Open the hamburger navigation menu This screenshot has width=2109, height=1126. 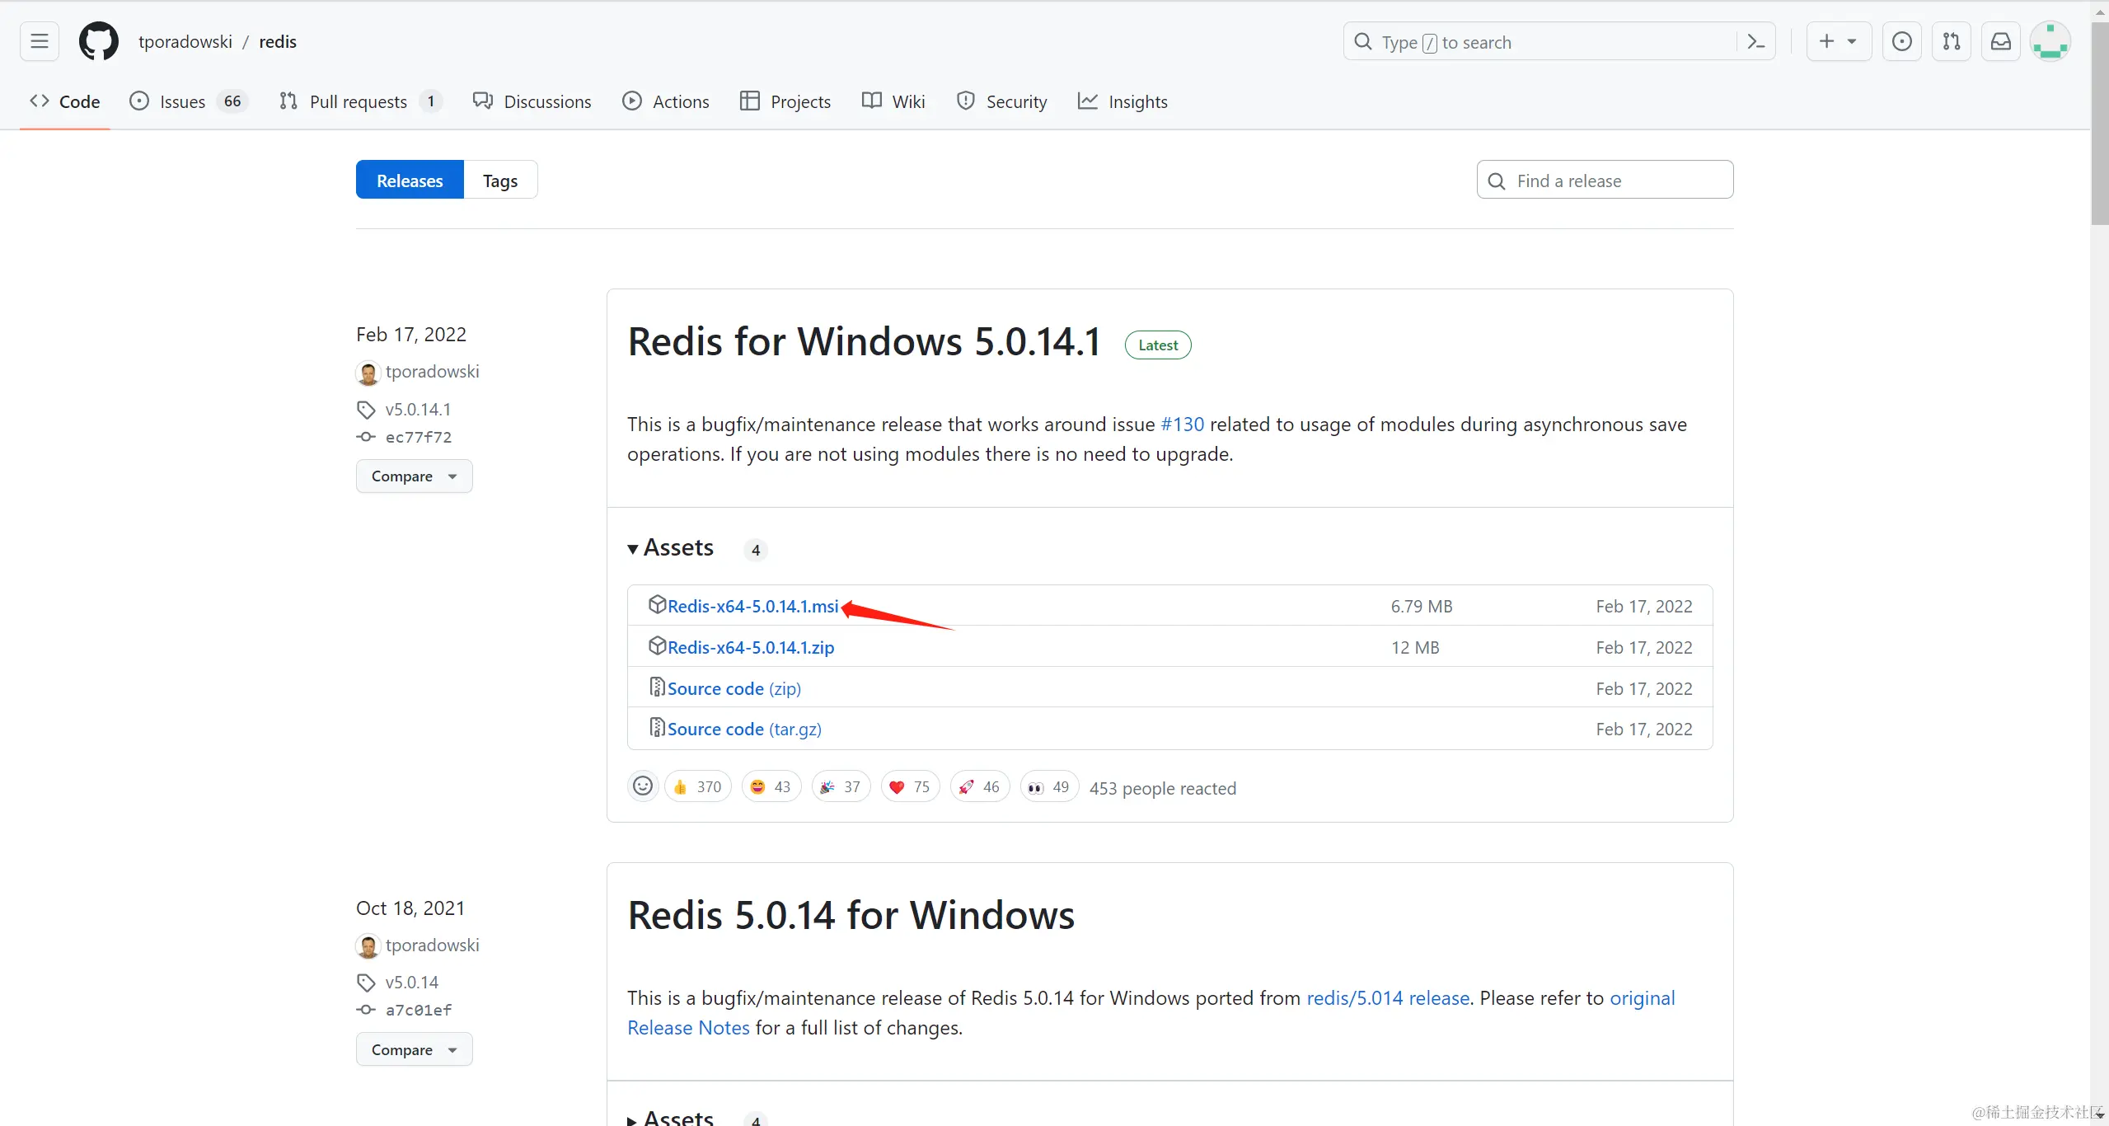tap(39, 41)
